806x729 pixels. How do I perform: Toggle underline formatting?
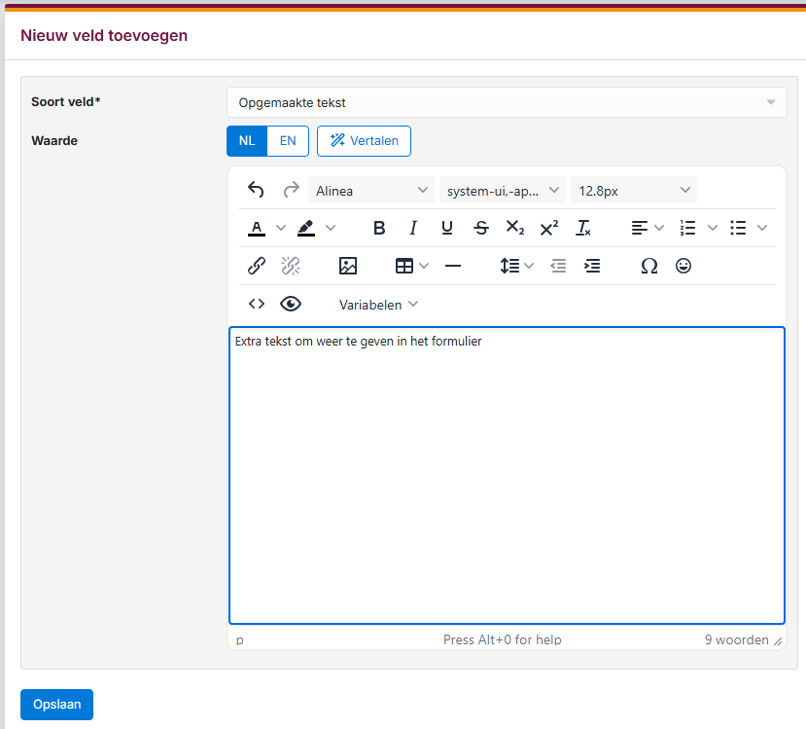point(447,228)
